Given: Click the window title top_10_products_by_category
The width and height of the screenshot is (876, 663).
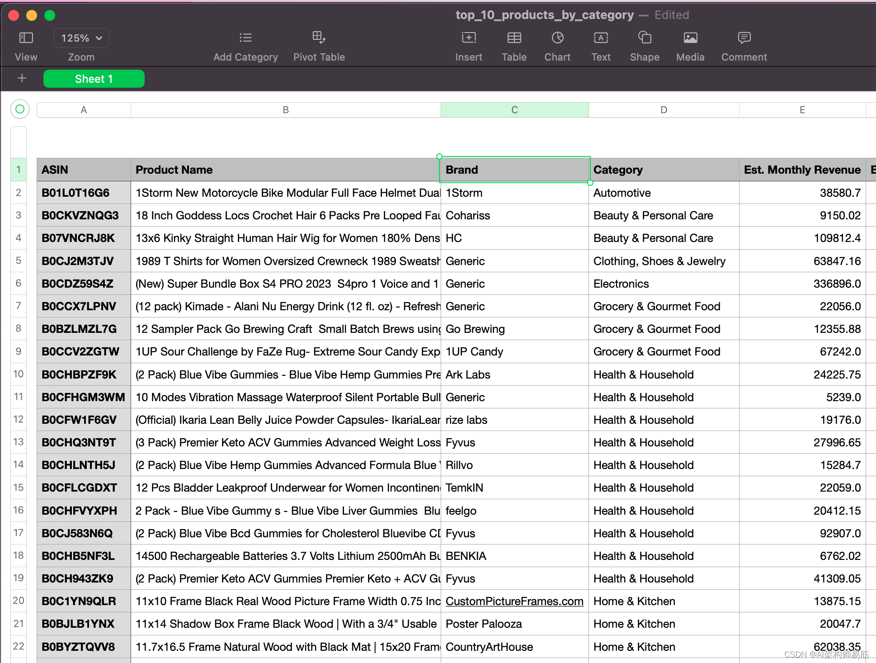Looking at the screenshot, I should 545,15.
